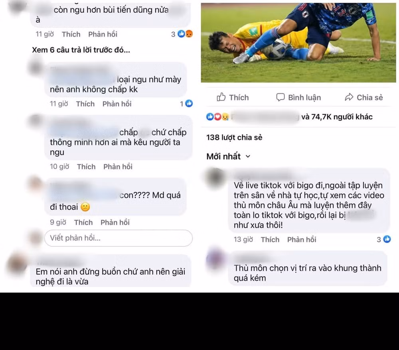Expand Xem 6 câu trả lời trước đó
Viewport: 399px width, 350px height.
click(81, 50)
